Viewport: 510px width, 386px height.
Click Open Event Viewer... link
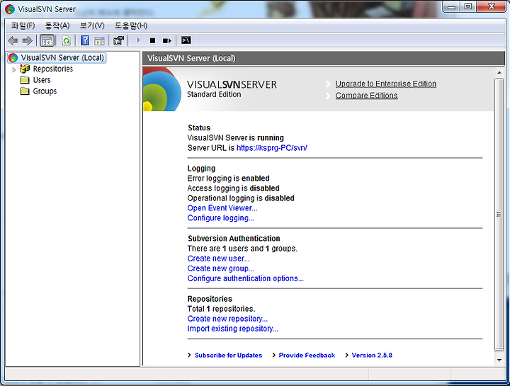[222, 208]
